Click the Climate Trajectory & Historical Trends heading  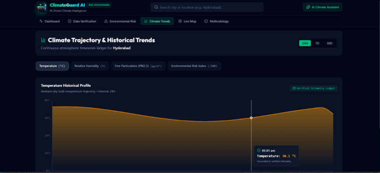click(x=101, y=40)
